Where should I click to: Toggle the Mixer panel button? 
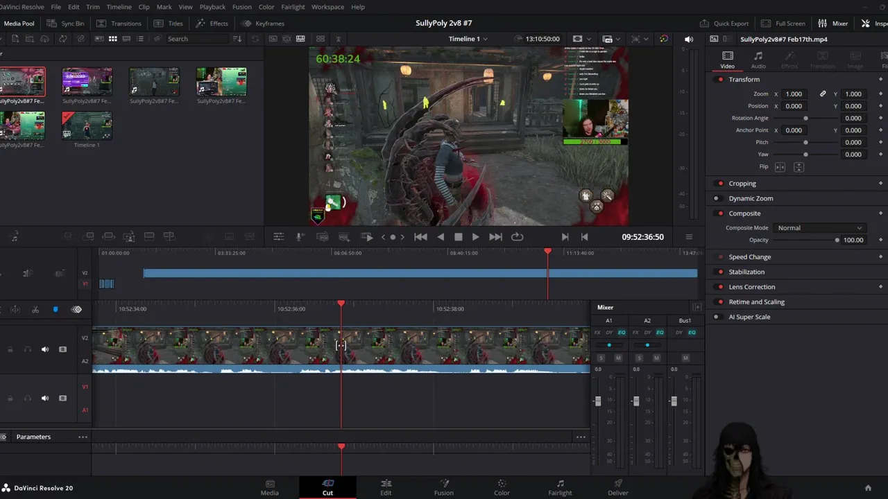(x=833, y=24)
